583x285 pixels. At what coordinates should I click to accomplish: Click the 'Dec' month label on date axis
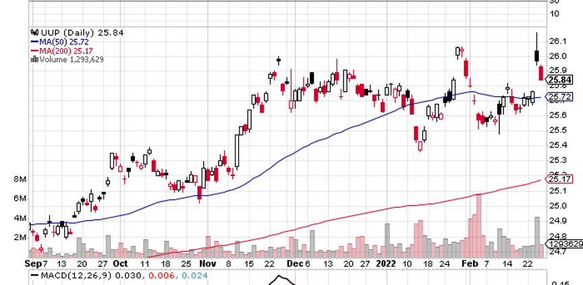tap(296, 264)
